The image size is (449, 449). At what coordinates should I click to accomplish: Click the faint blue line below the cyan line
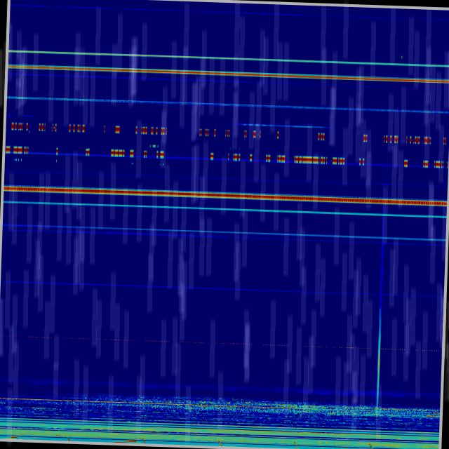(210, 232)
